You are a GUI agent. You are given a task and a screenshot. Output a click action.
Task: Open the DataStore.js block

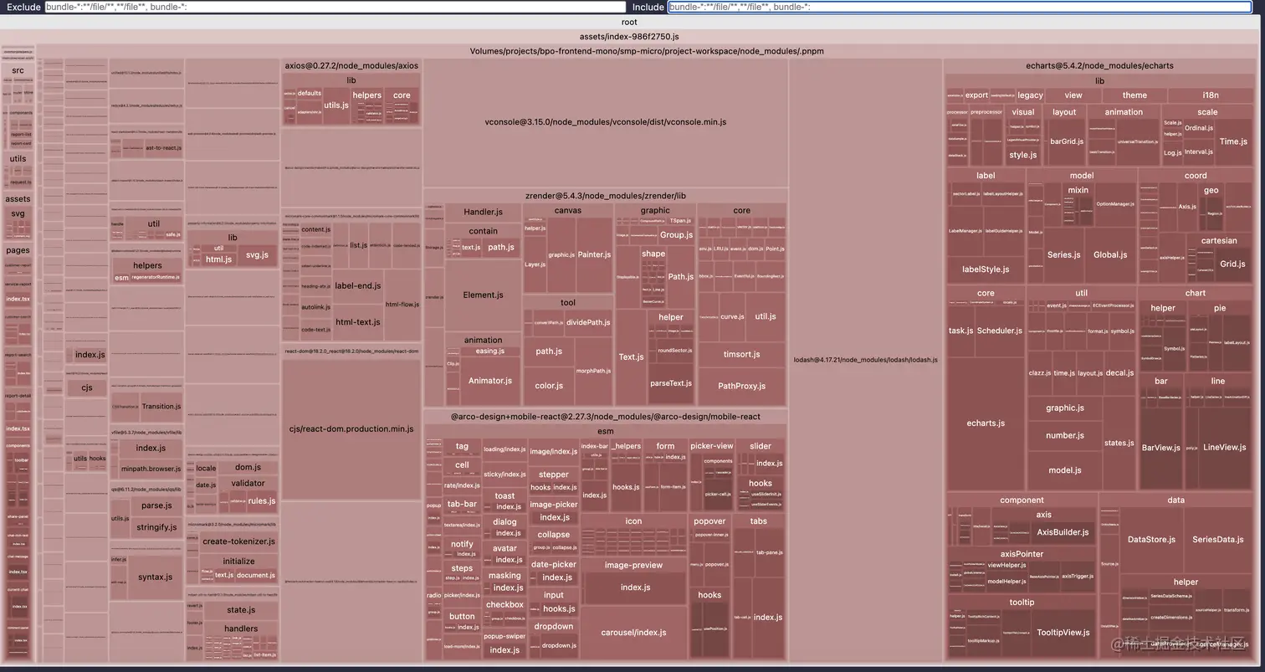tap(1151, 540)
